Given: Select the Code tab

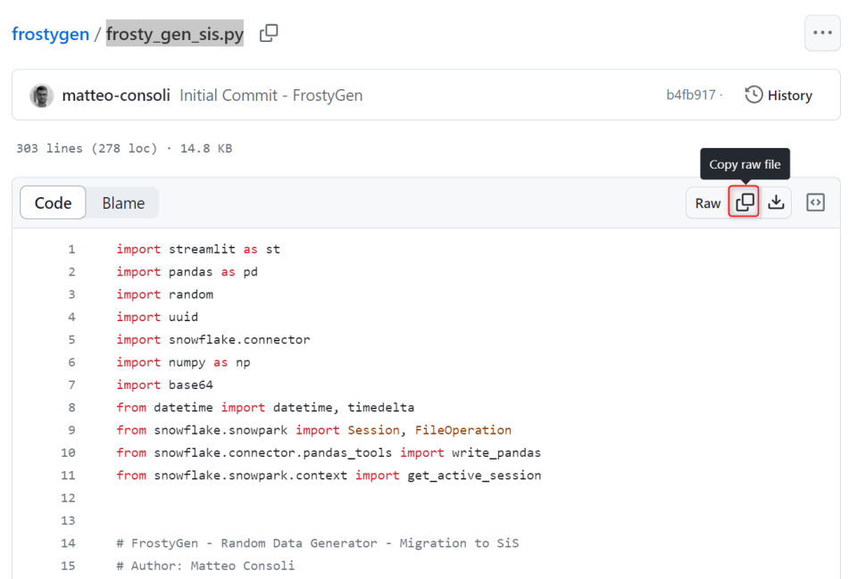Looking at the screenshot, I should [x=52, y=203].
